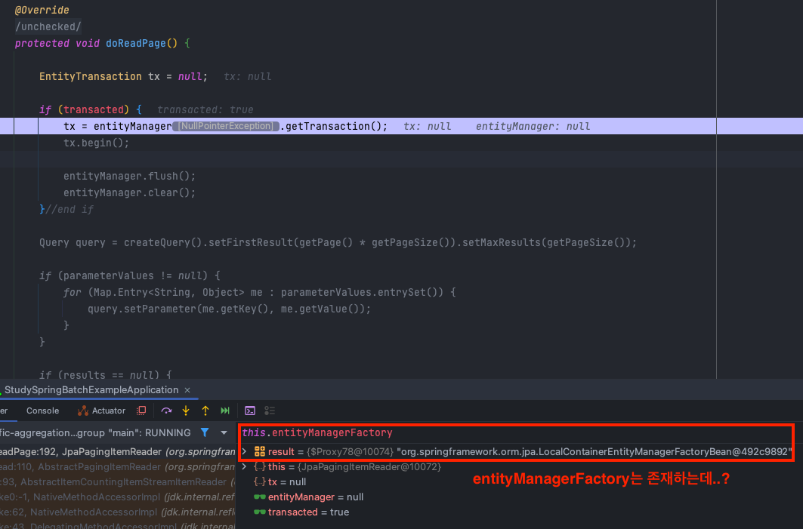Click the glasses watch icon for transacted

[260, 512]
